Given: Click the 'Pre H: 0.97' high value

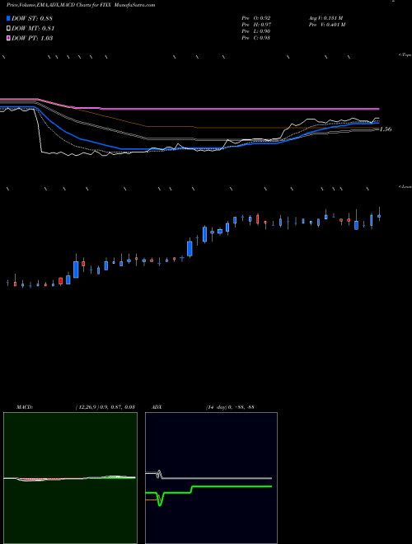Looking at the screenshot, I should 256,24.
